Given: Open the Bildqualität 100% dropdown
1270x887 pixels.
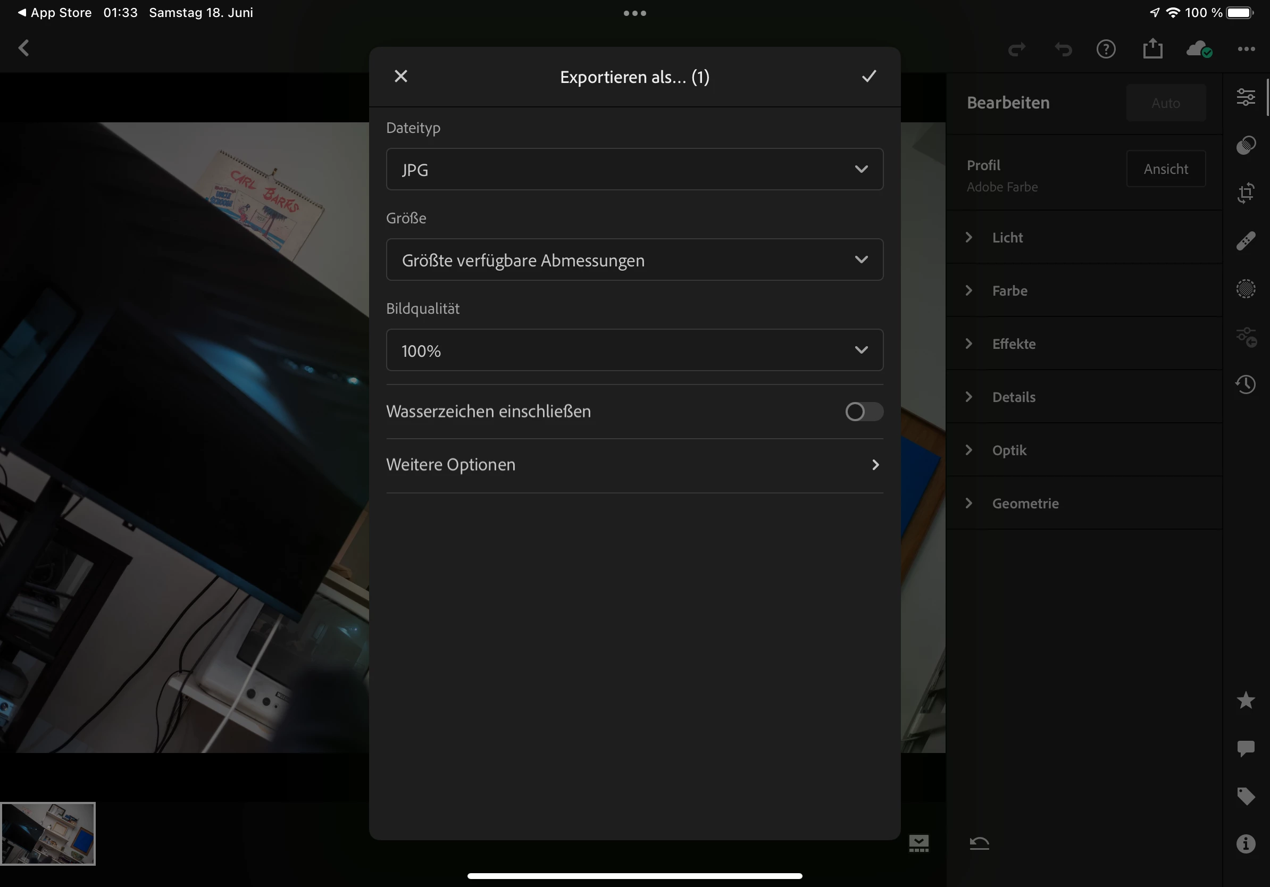Looking at the screenshot, I should coord(634,350).
